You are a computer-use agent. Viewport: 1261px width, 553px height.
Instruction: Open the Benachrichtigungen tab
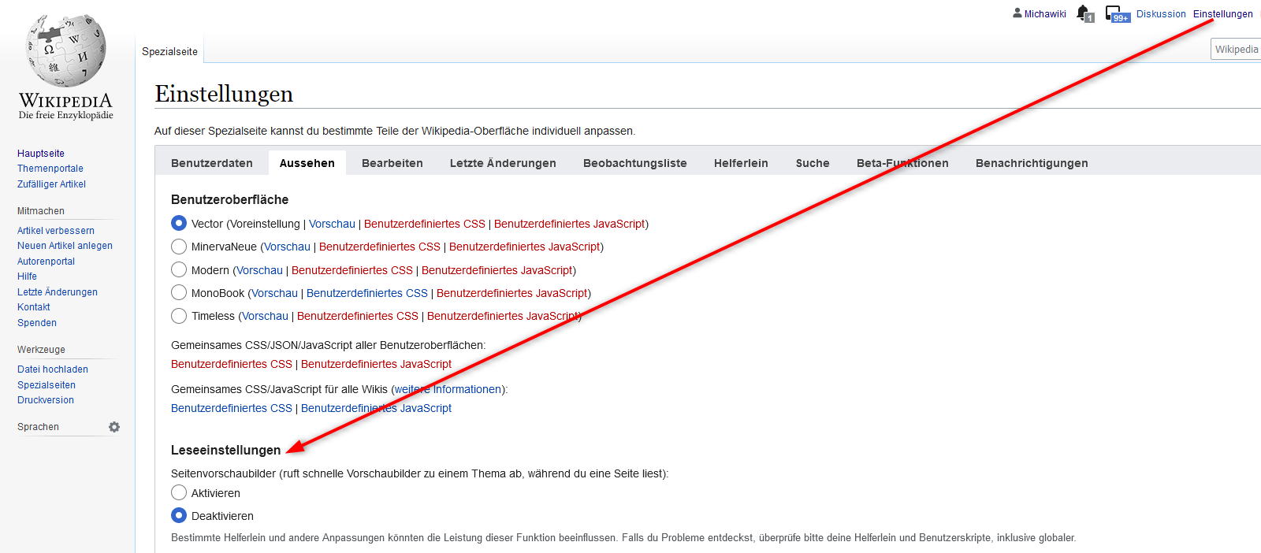coord(1031,163)
